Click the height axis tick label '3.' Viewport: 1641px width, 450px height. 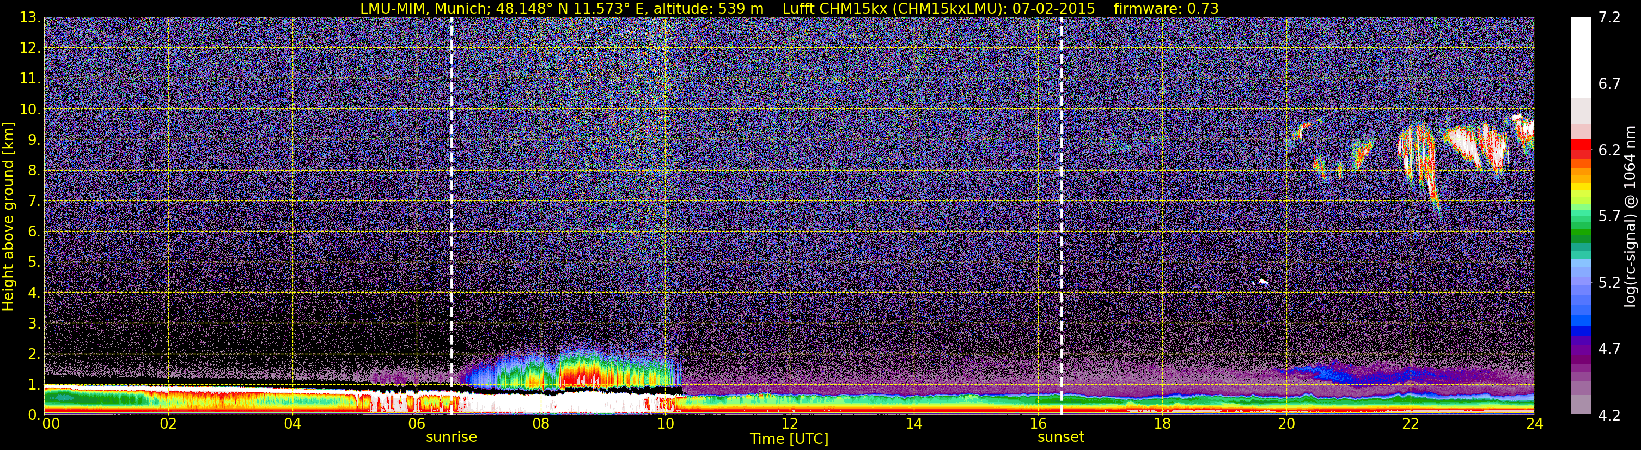point(34,324)
